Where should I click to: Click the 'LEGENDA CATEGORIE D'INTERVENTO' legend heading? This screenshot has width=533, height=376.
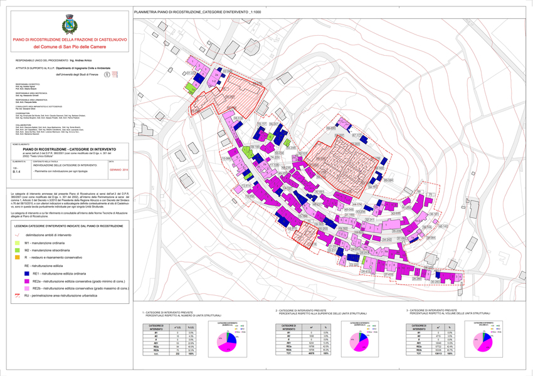click(x=69, y=226)
